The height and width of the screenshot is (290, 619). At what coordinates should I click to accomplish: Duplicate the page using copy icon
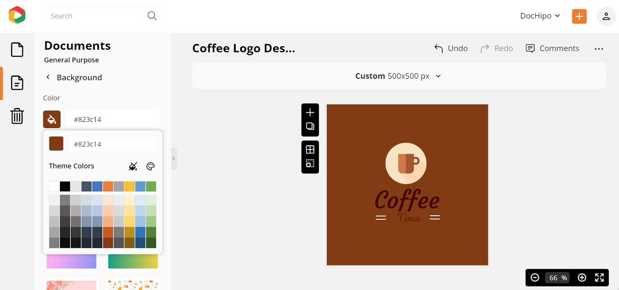[x=310, y=126]
